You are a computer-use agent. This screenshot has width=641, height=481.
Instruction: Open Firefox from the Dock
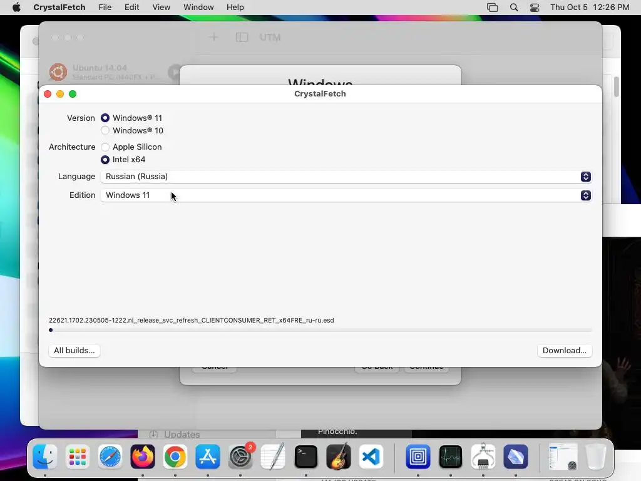click(x=143, y=457)
